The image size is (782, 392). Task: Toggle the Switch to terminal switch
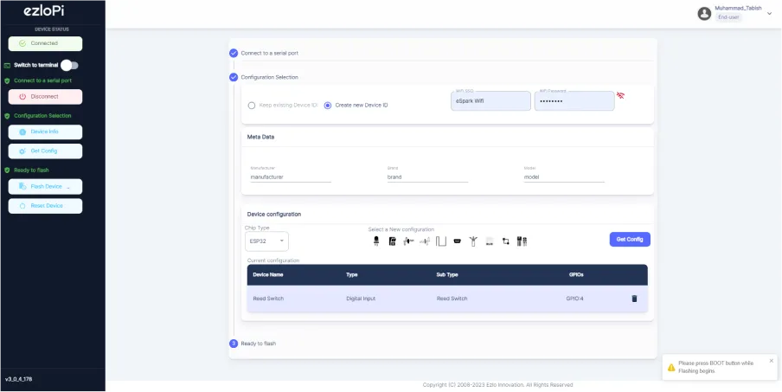[69, 65]
